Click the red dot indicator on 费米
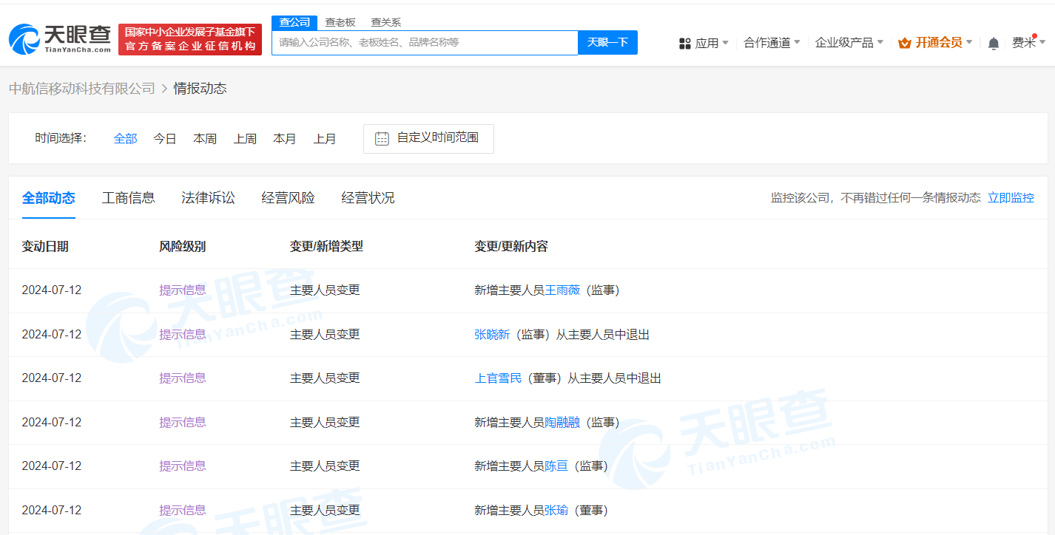 [1036, 35]
